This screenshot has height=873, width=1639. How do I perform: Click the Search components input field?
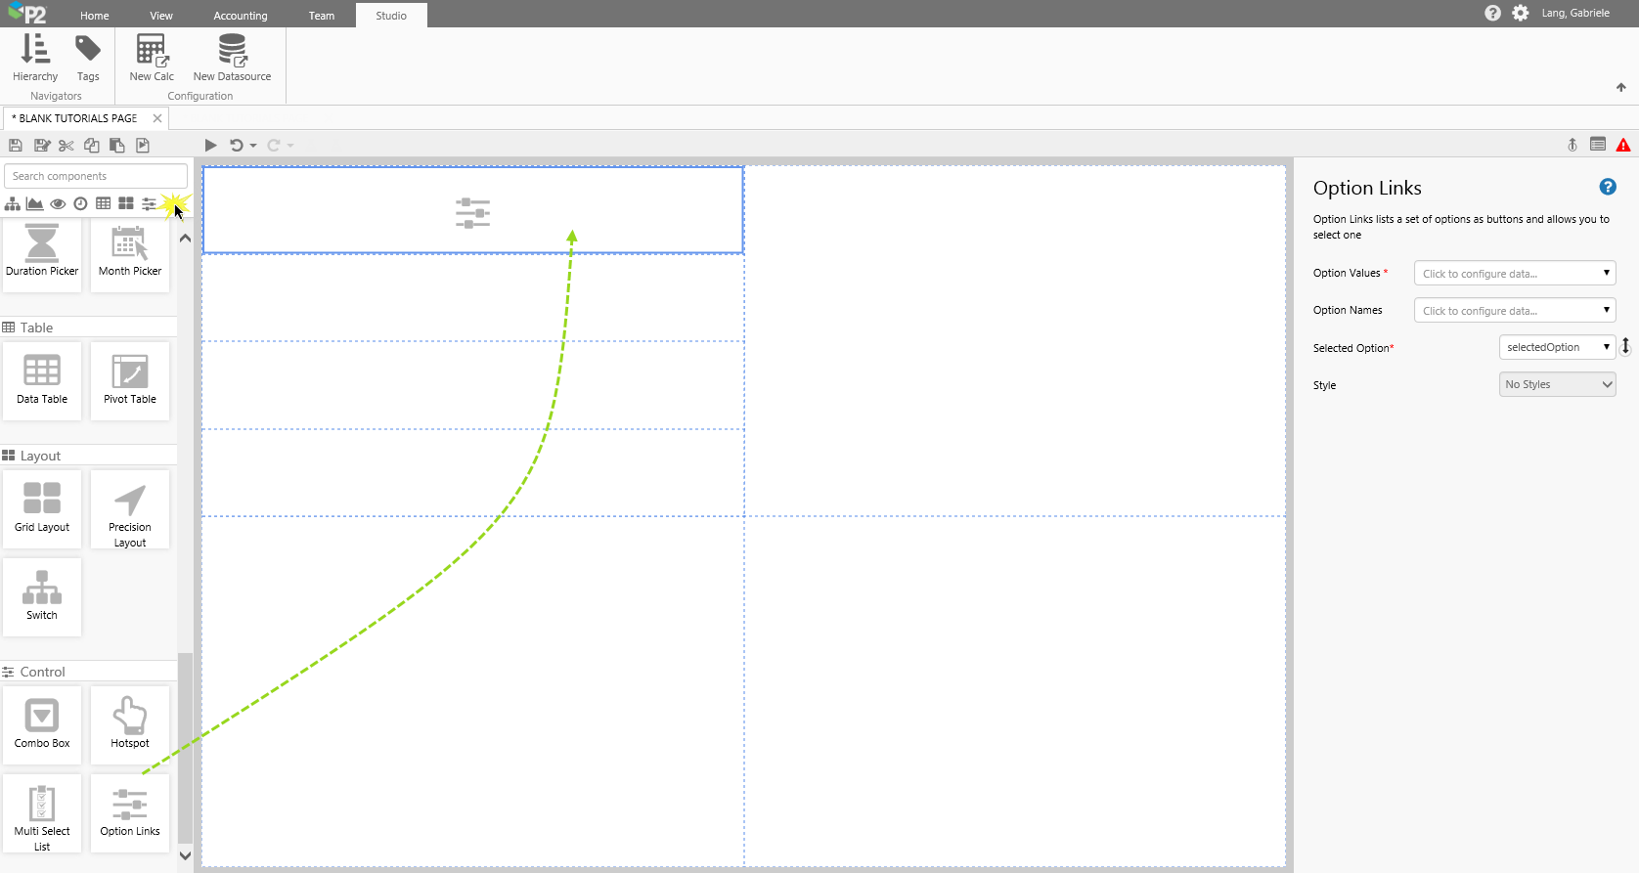pos(96,176)
